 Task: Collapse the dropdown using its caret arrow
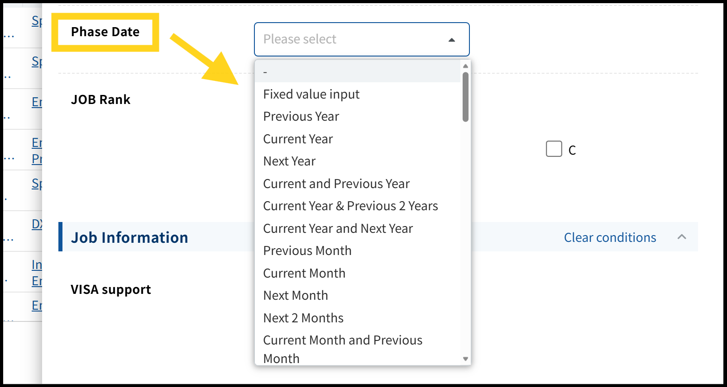point(451,40)
